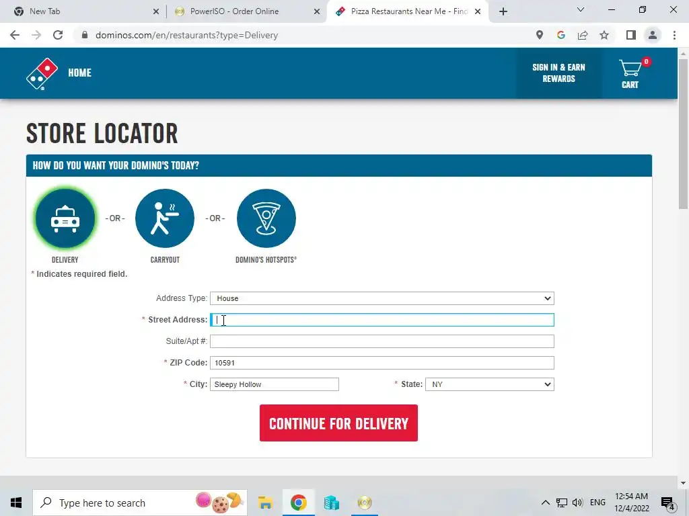The width and height of the screenshot is (689, 516).
Task: Click the page vertical scrollbar thumb
Action: coord(682,134)
